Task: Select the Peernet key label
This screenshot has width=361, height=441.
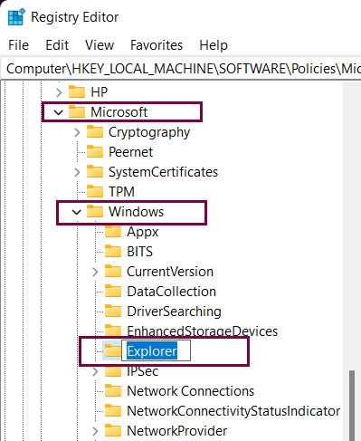Action: pos(130,152)
